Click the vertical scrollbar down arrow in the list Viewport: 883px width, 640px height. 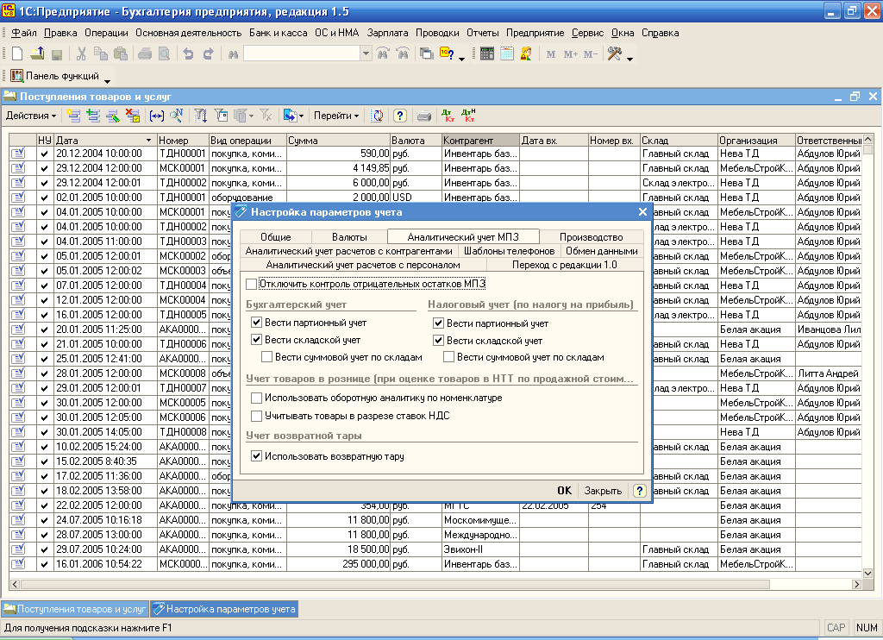tap(867, 574)
